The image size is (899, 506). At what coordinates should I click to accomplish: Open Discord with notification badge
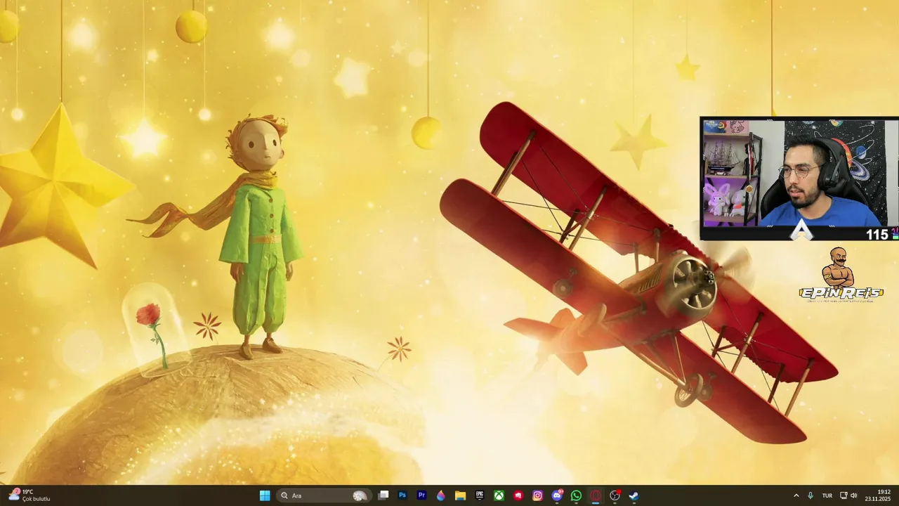point(557,495)
